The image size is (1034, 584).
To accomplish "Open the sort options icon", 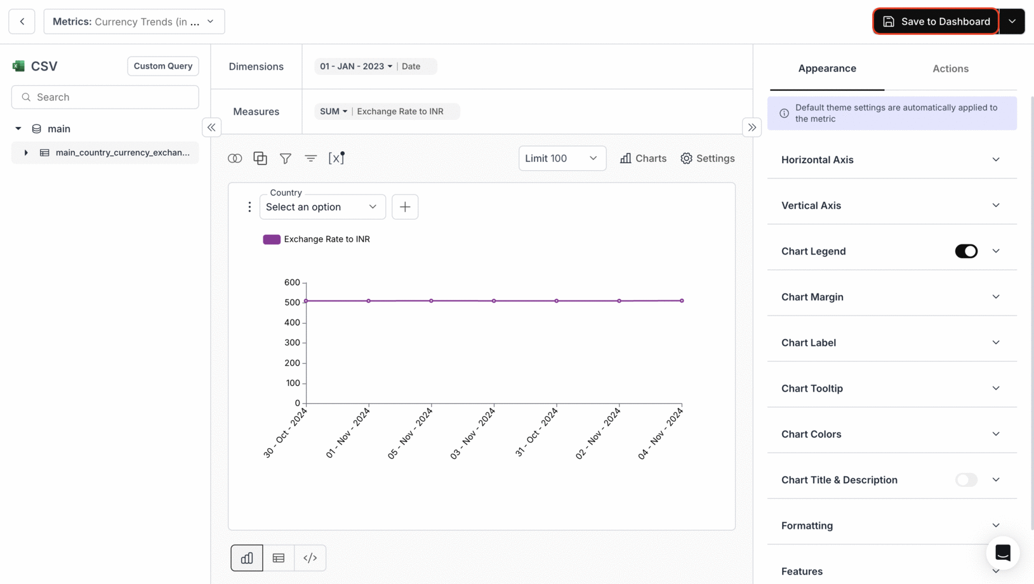I will pos(311,158).
